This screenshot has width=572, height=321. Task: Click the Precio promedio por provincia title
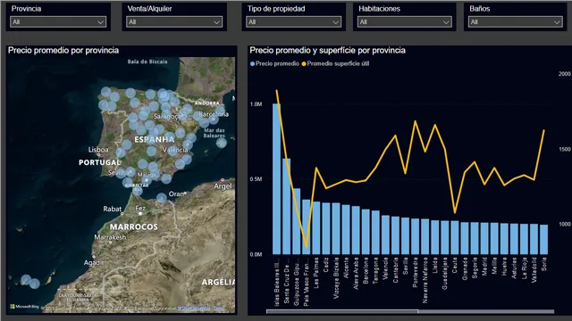[x=63, y=50]
